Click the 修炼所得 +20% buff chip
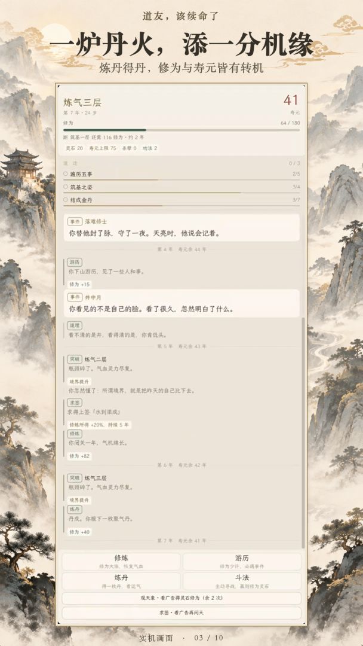Viewport: 363px width, 646px height. pos(100,425)
